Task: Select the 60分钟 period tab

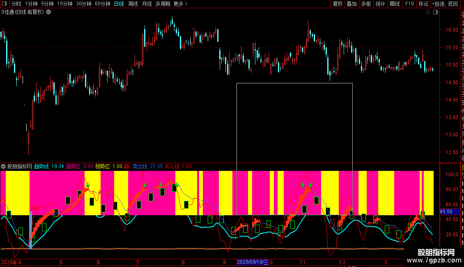Action: 103,4
